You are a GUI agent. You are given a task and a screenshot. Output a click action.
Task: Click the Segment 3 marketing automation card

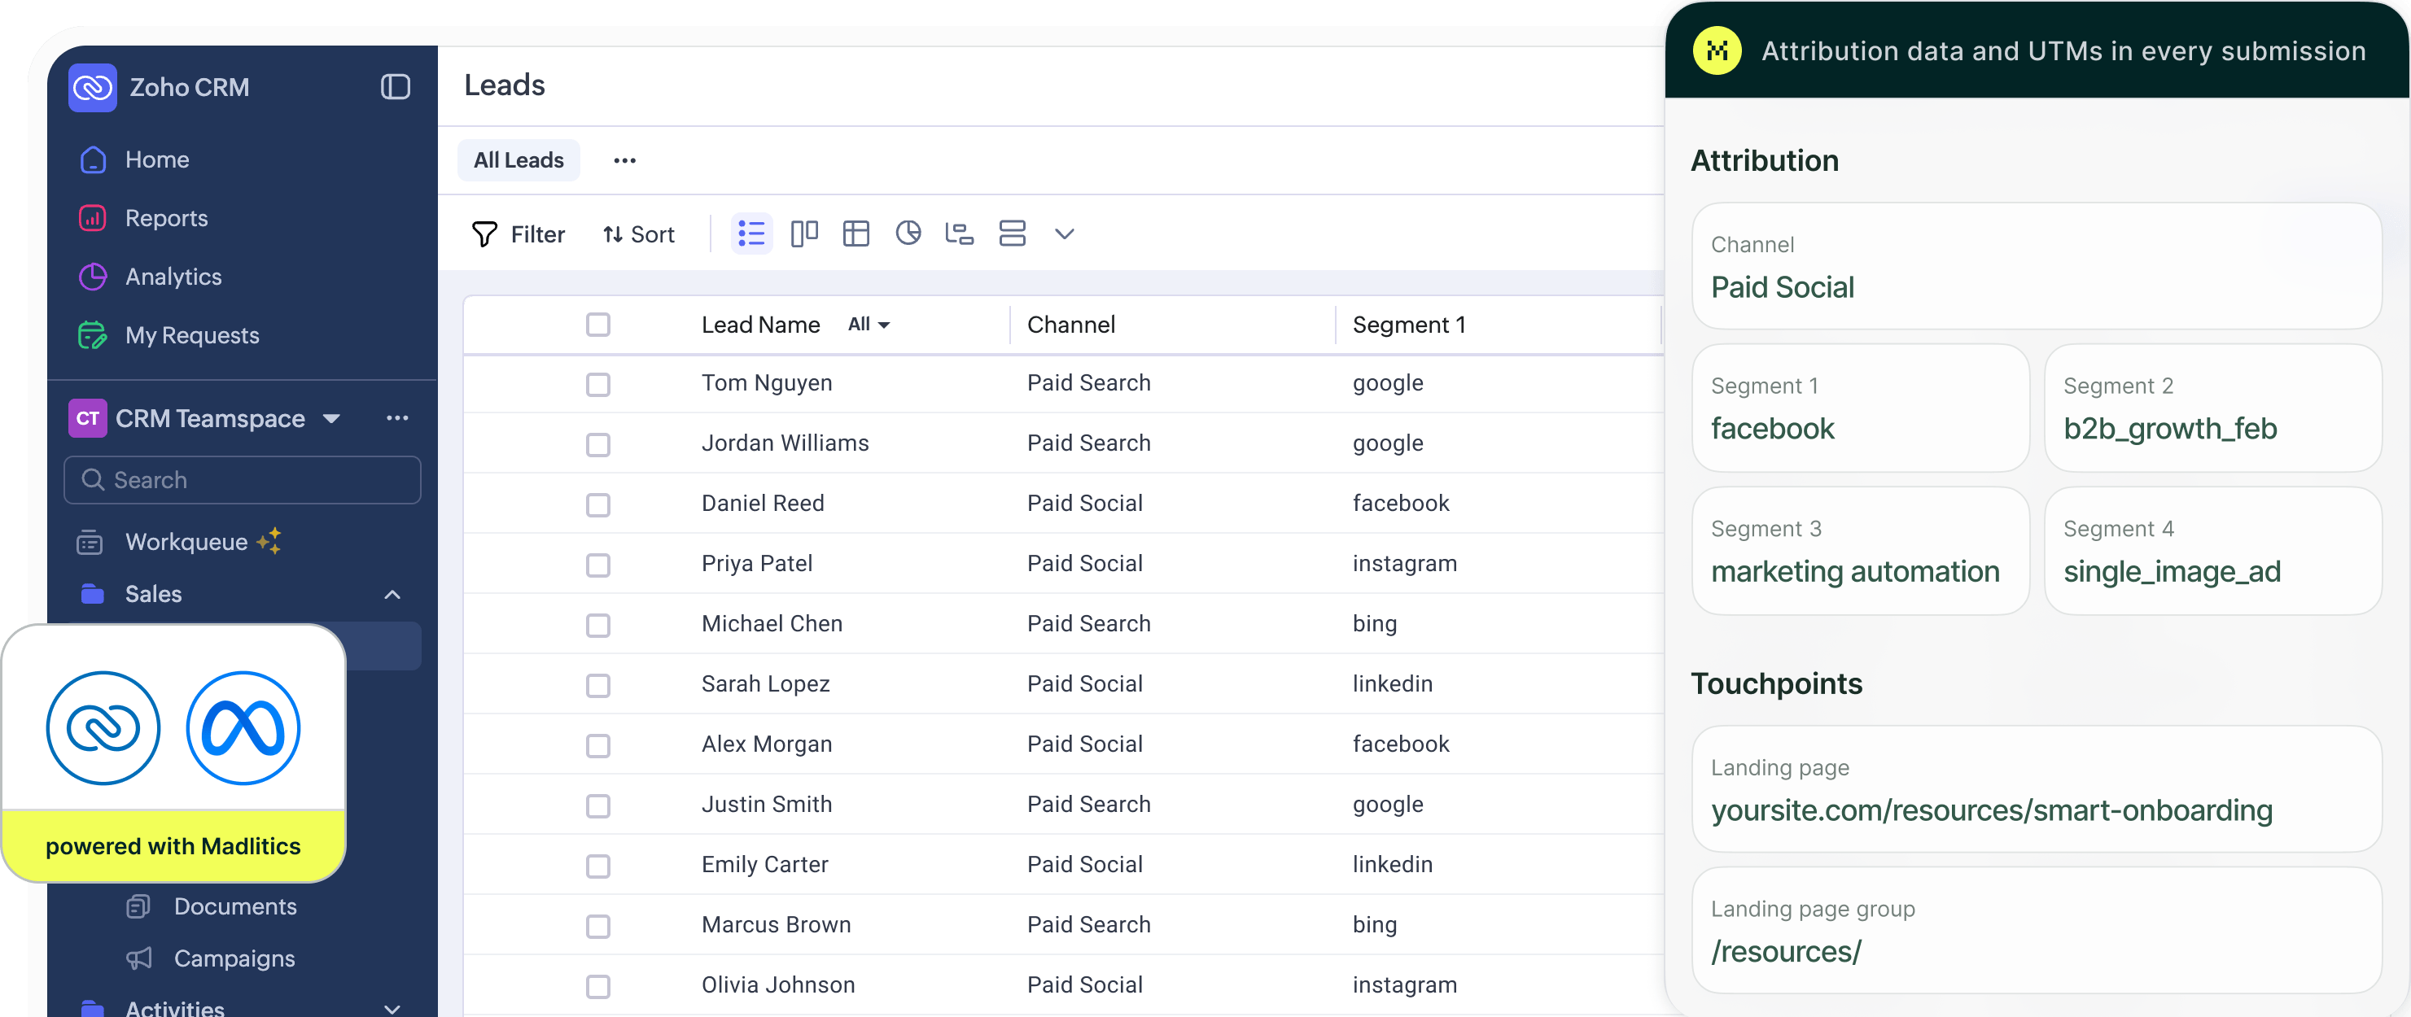[x=1861, y=550]
